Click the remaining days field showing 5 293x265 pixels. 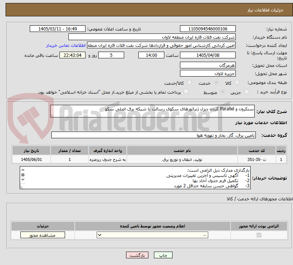[111, 55]
